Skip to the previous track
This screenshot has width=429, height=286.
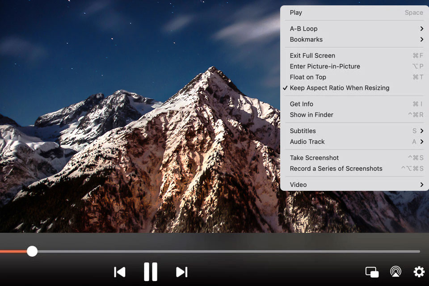(x=120, y=272)
